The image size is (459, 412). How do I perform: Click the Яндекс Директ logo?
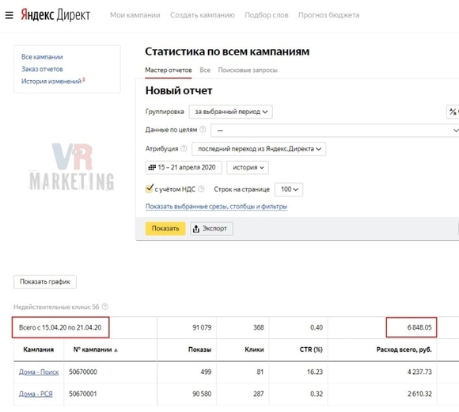coord(55,14)
